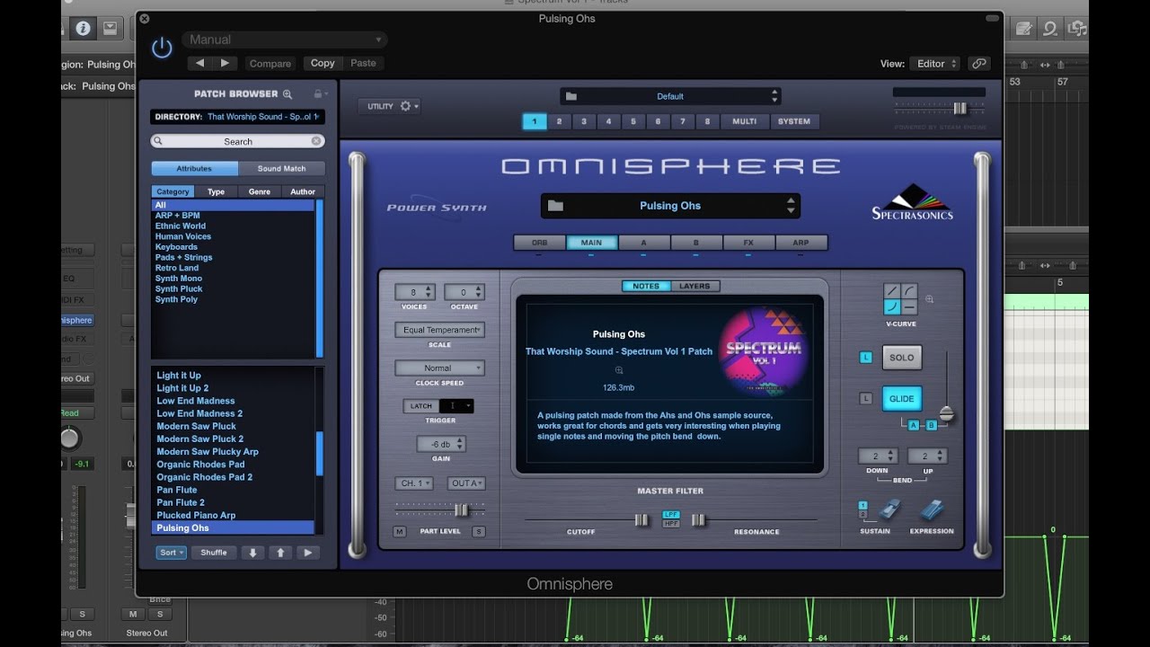Open the OUT A output dropdown
This screenshot has height=647, width=1150.
tap(465, 483)
